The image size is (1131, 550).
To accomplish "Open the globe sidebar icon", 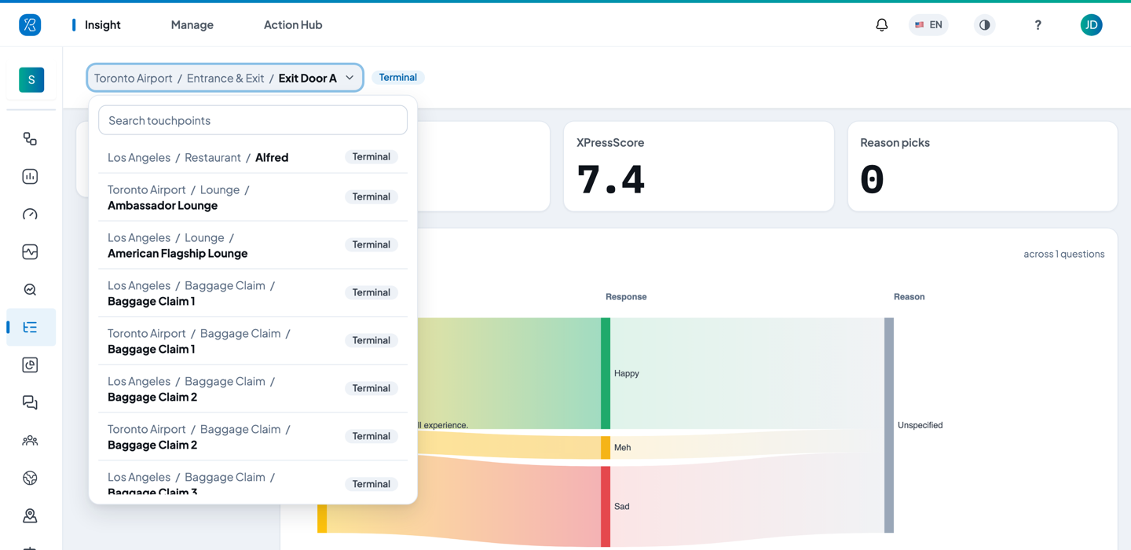I will point(30,478).
